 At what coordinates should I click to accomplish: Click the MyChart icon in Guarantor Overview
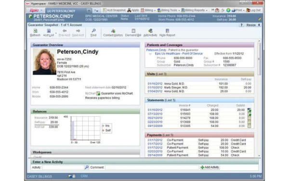98,94
